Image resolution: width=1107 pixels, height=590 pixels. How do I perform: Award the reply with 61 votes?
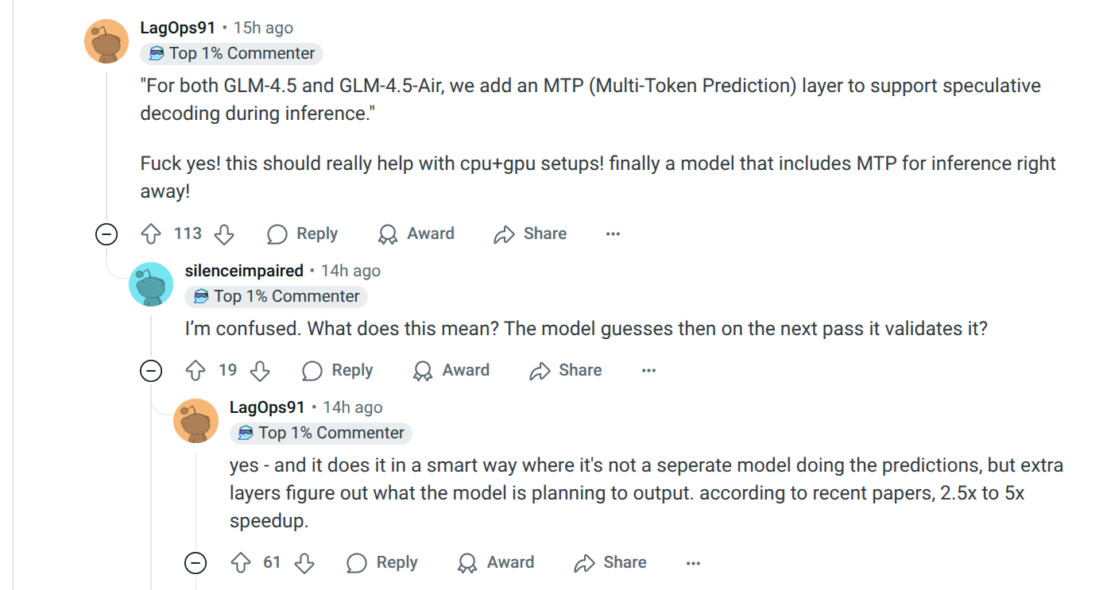pyautogui.click(x=496, y=563)
